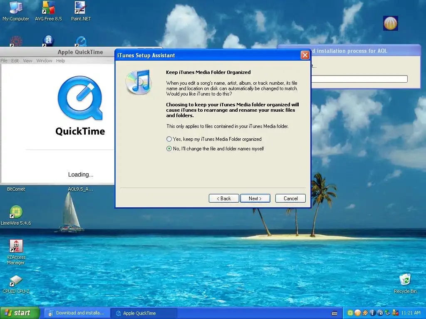Select the VZAccess Manager desktop icon
Viewport: 426px width, 319px height.
coord(16,252)
